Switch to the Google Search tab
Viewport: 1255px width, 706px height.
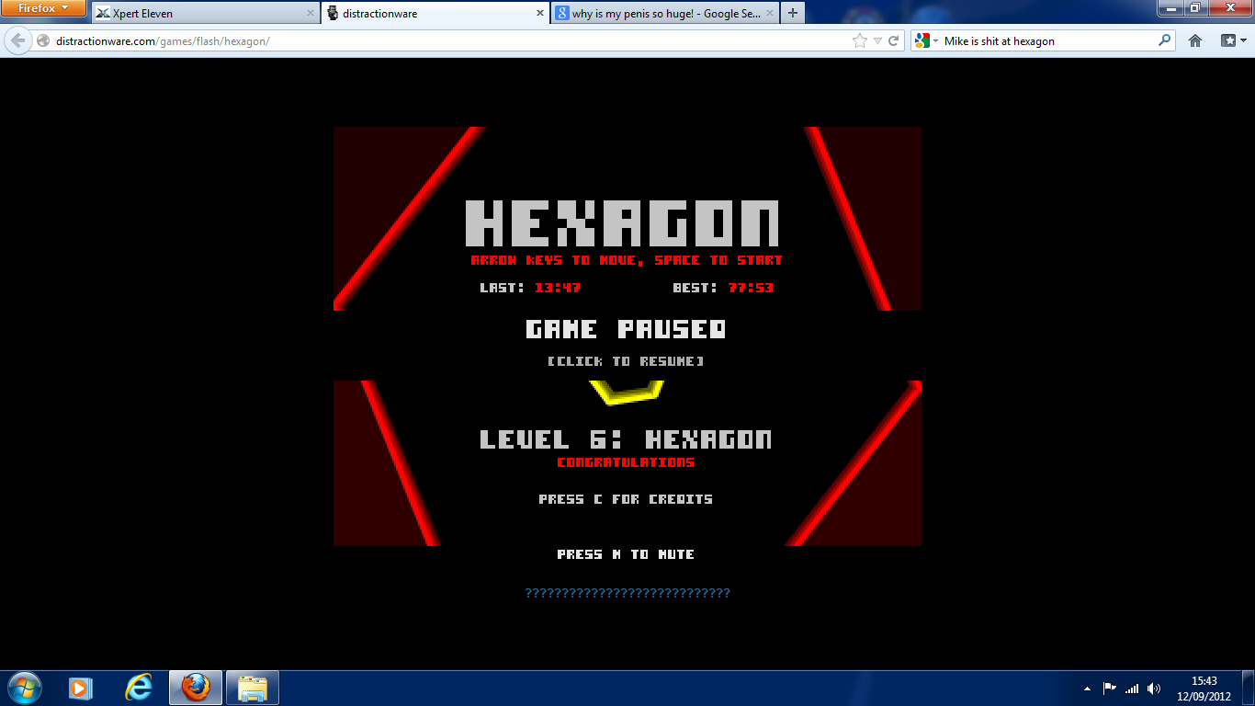665,14
